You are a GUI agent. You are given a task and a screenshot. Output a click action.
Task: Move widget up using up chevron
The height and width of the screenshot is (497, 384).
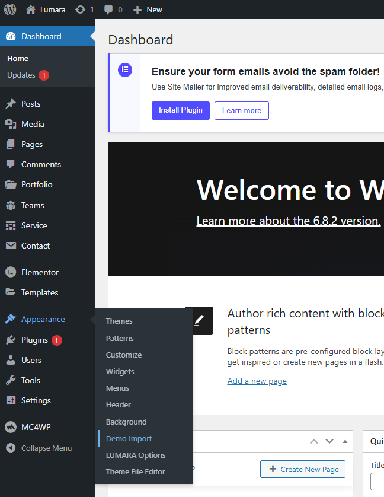click(314, 441)
